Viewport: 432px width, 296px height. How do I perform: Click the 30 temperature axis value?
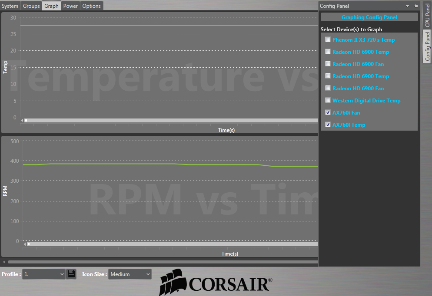(x=13, y=18)
